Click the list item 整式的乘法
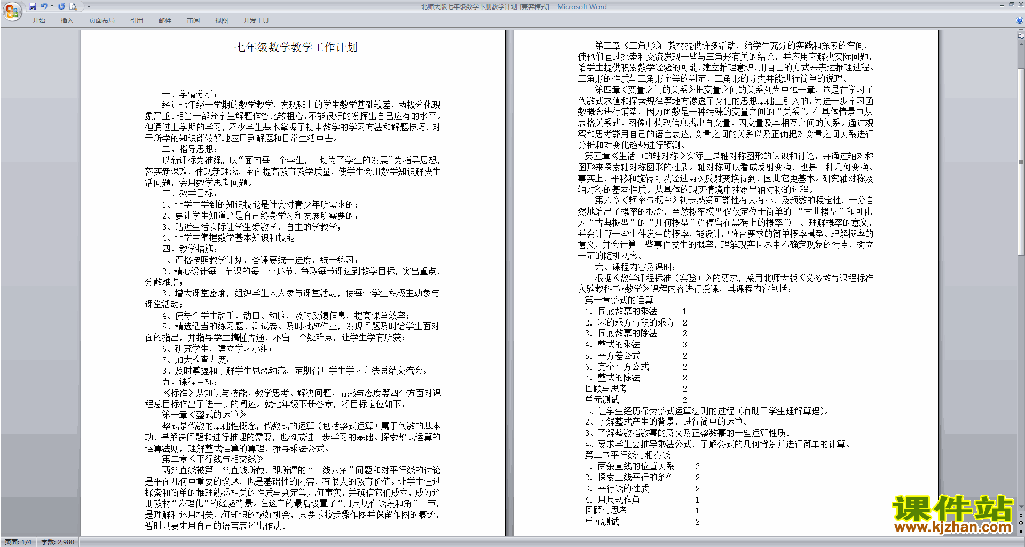1025x547 pixels. point(619,344)
